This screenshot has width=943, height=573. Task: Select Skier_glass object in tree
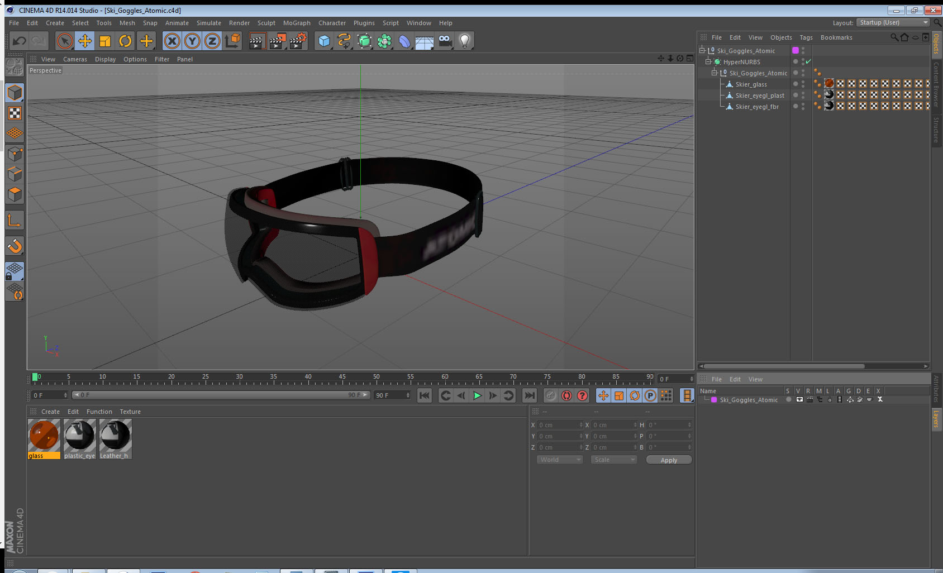[x=751, y=84]
